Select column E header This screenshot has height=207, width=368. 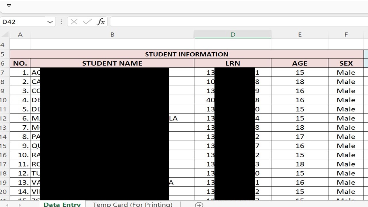click(300, 34)
